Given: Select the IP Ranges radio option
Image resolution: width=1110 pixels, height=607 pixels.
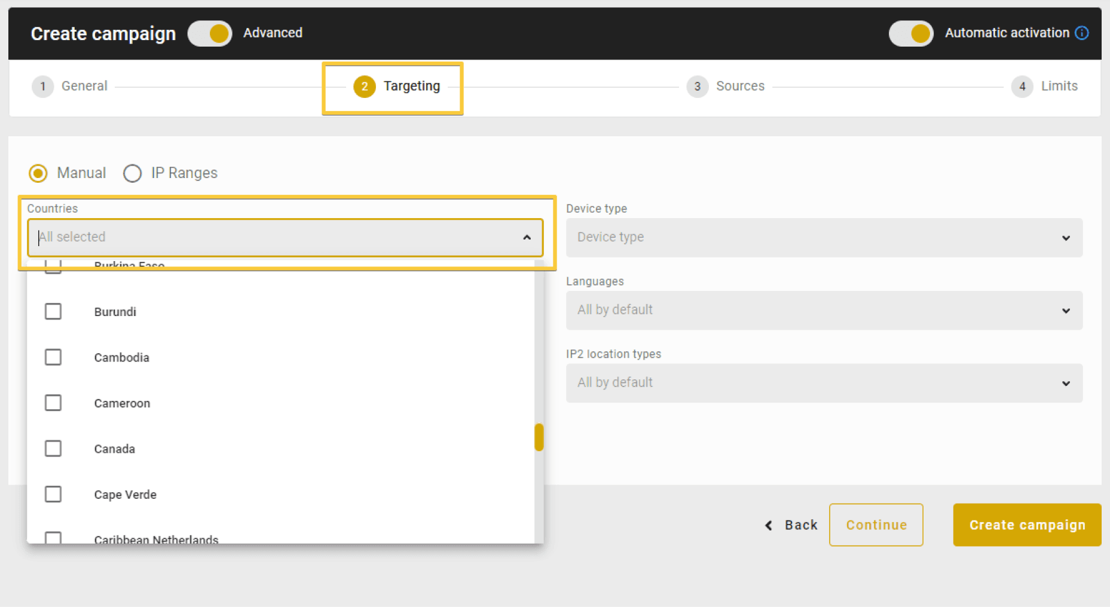Looking at the screenshot, I should point(133,173).
